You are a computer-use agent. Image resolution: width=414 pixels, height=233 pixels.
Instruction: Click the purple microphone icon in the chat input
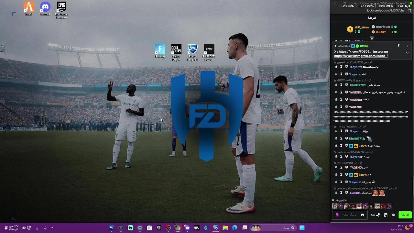pos(337,215)
